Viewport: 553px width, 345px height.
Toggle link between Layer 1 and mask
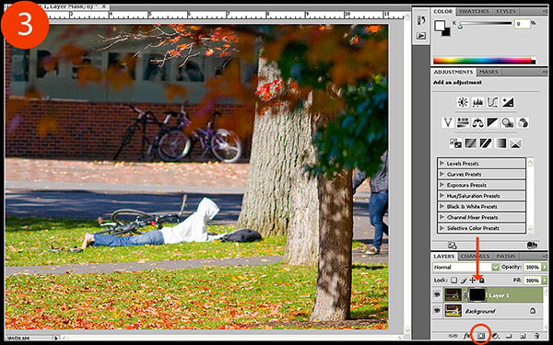[x=465, y=295]
